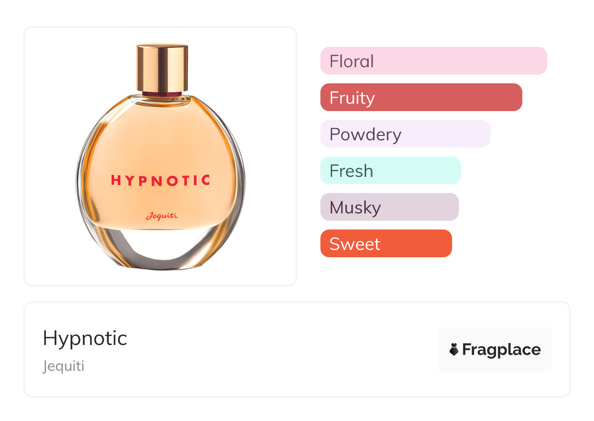Select the mint Fresh accord bar
This screenshot has height=421, width=594.
click(x=390, y=171)
